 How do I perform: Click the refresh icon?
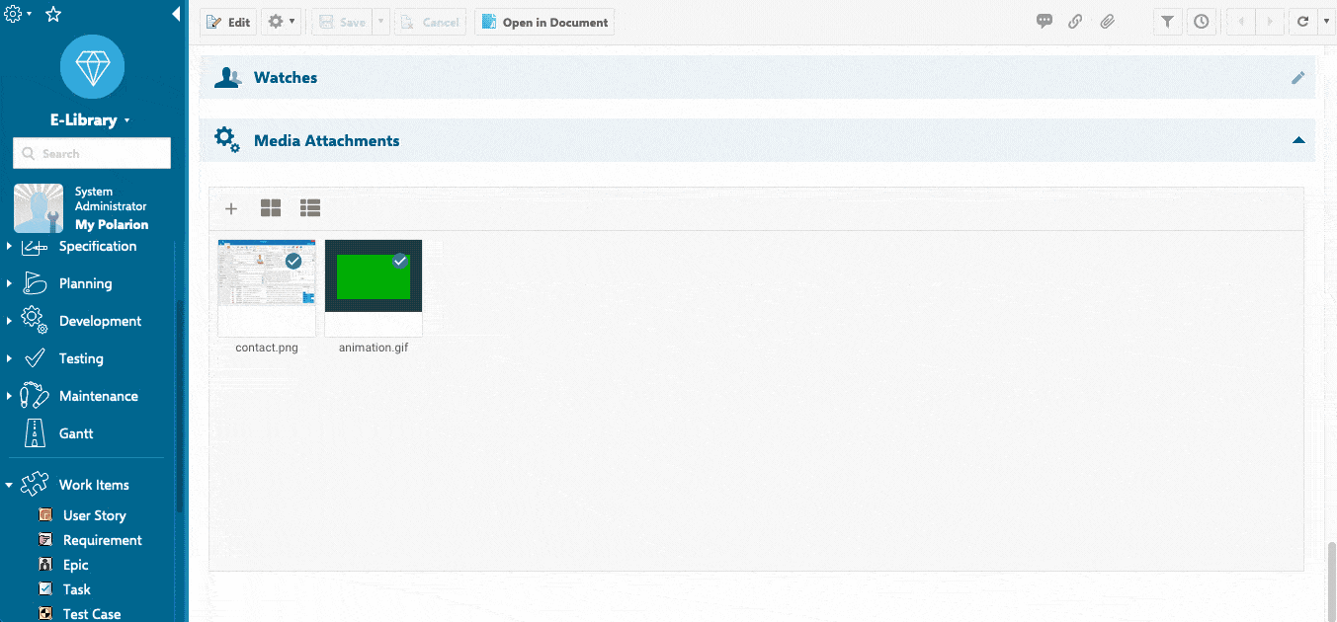[1303, 22]
